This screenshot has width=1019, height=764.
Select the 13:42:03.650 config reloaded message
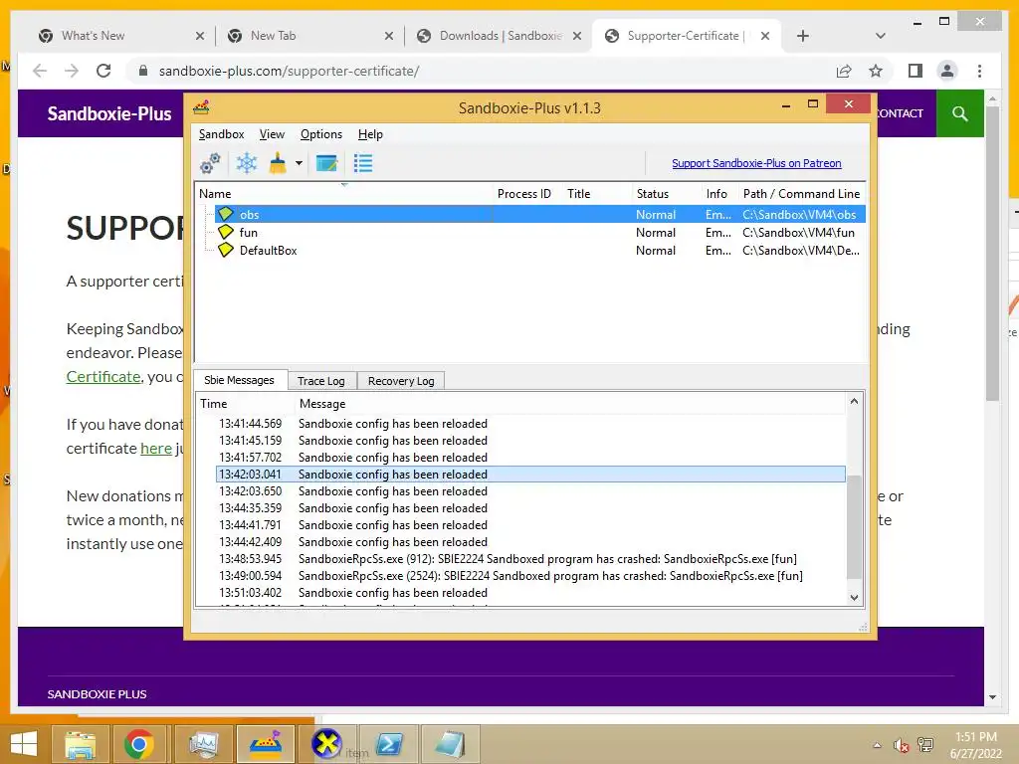tap(531, 491)
